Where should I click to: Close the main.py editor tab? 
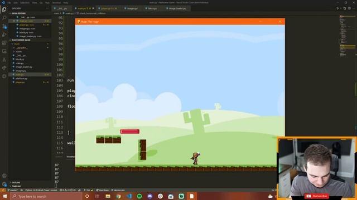click(93, 8)
